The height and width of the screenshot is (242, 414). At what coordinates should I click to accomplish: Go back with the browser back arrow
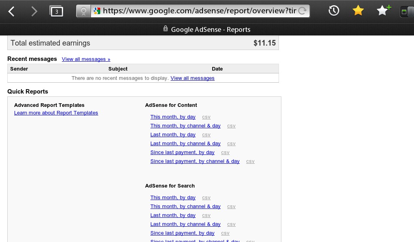click(x=11, y=11)
